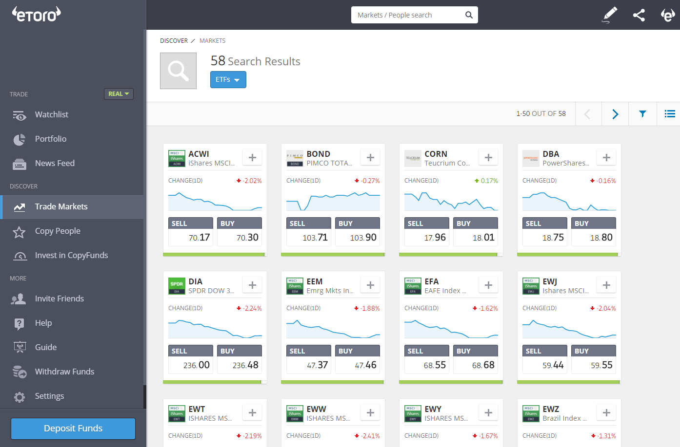Image resolution: width=680 pixels, height=447 pixels.
Task: Click SELL 70.17 for ACWI
Action: coord(191,232)
